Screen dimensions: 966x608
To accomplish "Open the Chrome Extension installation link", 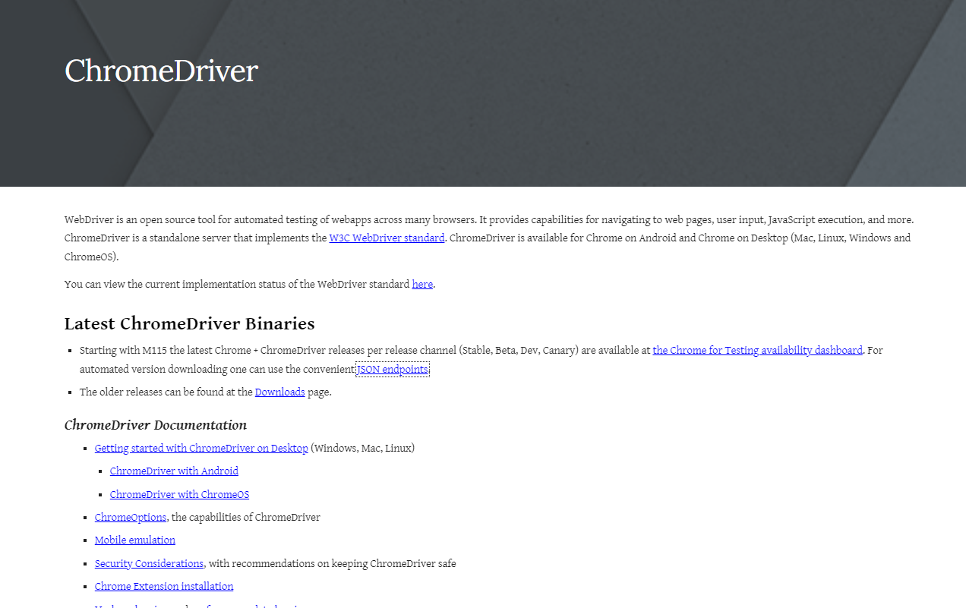I will pos(164,587).
